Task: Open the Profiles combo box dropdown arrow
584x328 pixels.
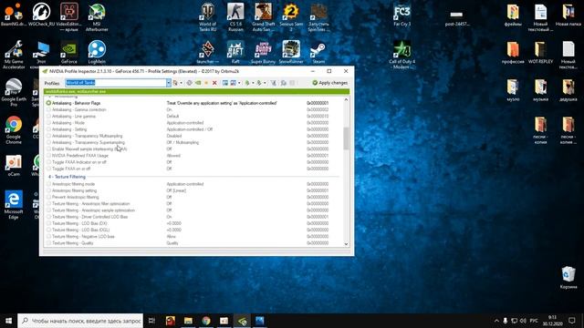Action: click(x=168, y=83)
